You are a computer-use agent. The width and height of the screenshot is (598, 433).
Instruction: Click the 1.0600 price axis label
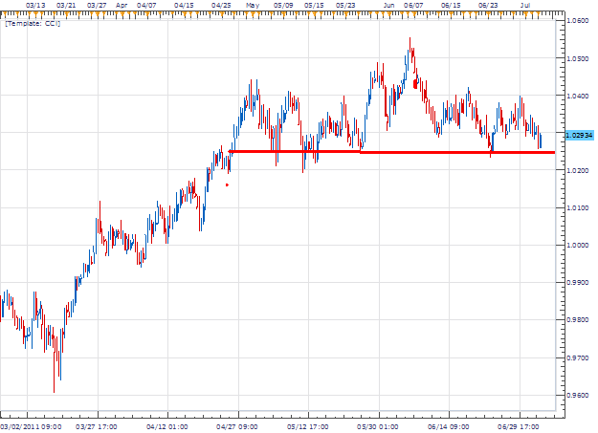pyautogui.click(x=578, y=21)
